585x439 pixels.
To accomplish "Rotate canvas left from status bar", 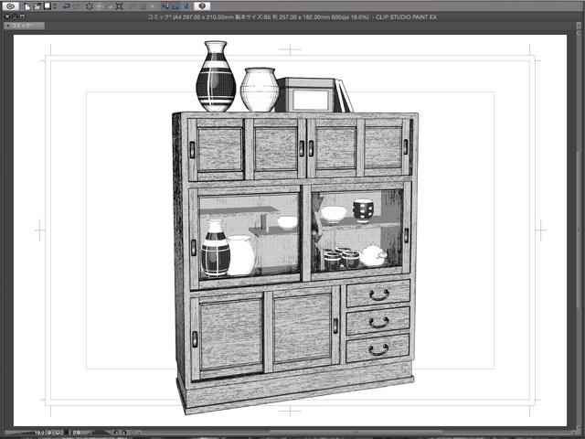I will 116,433.
